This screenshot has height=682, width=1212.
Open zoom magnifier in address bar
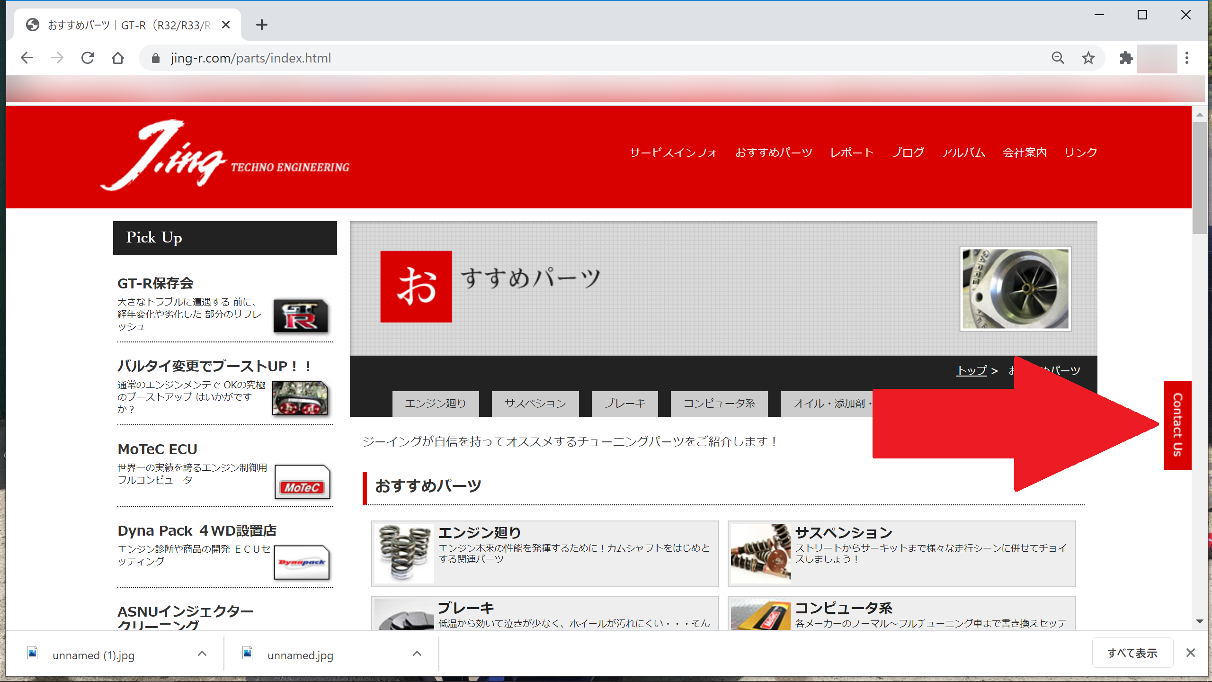[x=1058, y=58]
